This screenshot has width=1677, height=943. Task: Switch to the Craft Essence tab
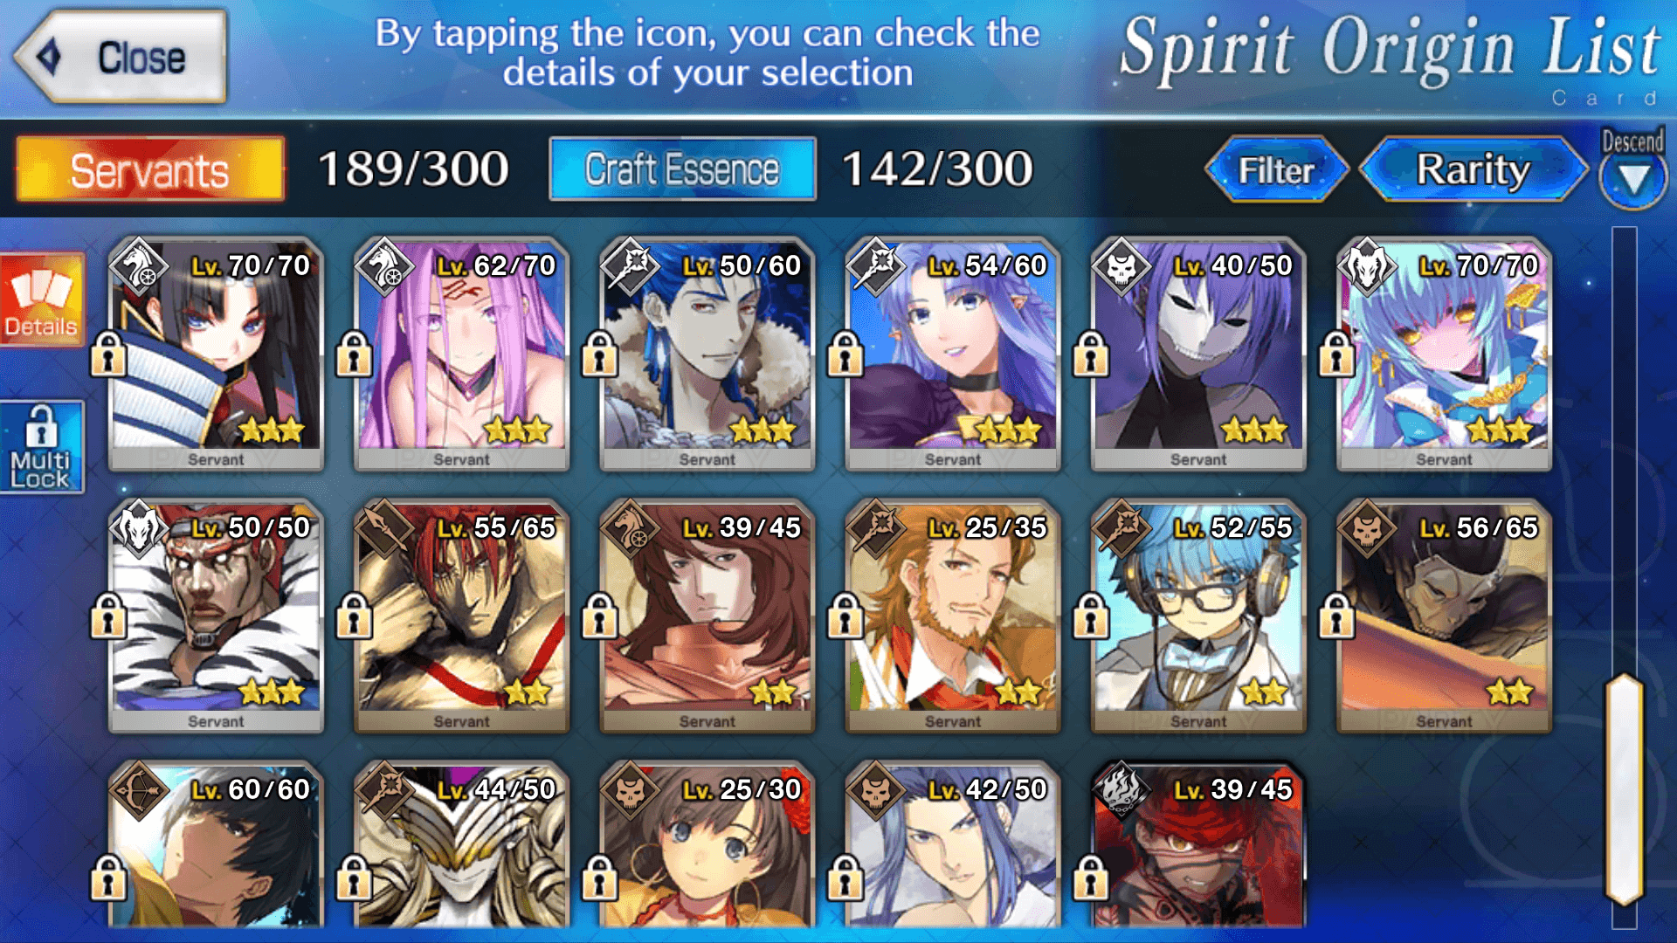[x=682, y=169]
